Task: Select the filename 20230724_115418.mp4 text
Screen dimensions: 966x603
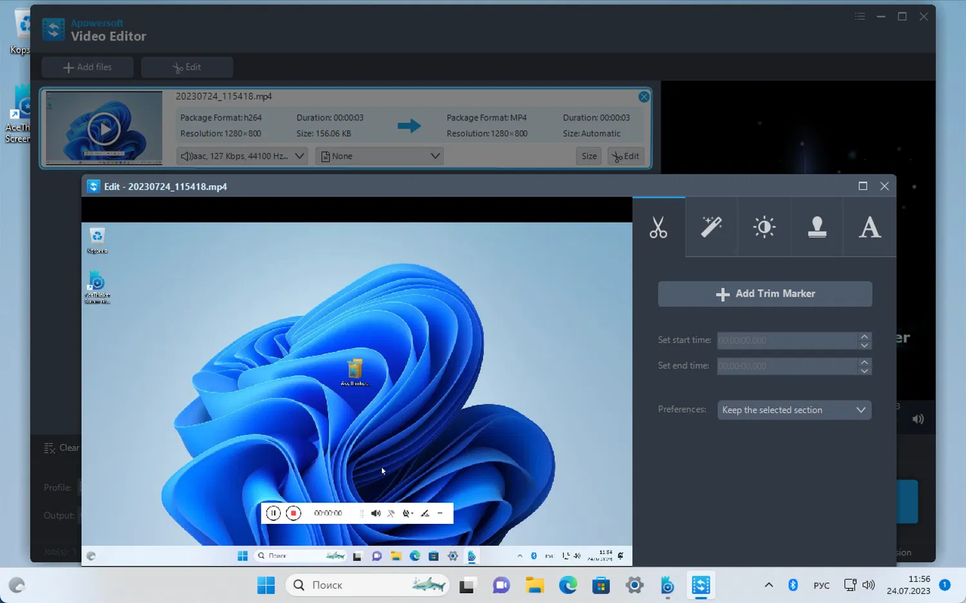Action: [x=224, y=97]
